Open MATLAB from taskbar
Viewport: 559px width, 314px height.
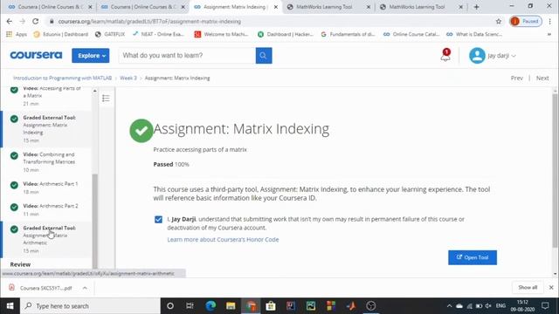[351, 306]
